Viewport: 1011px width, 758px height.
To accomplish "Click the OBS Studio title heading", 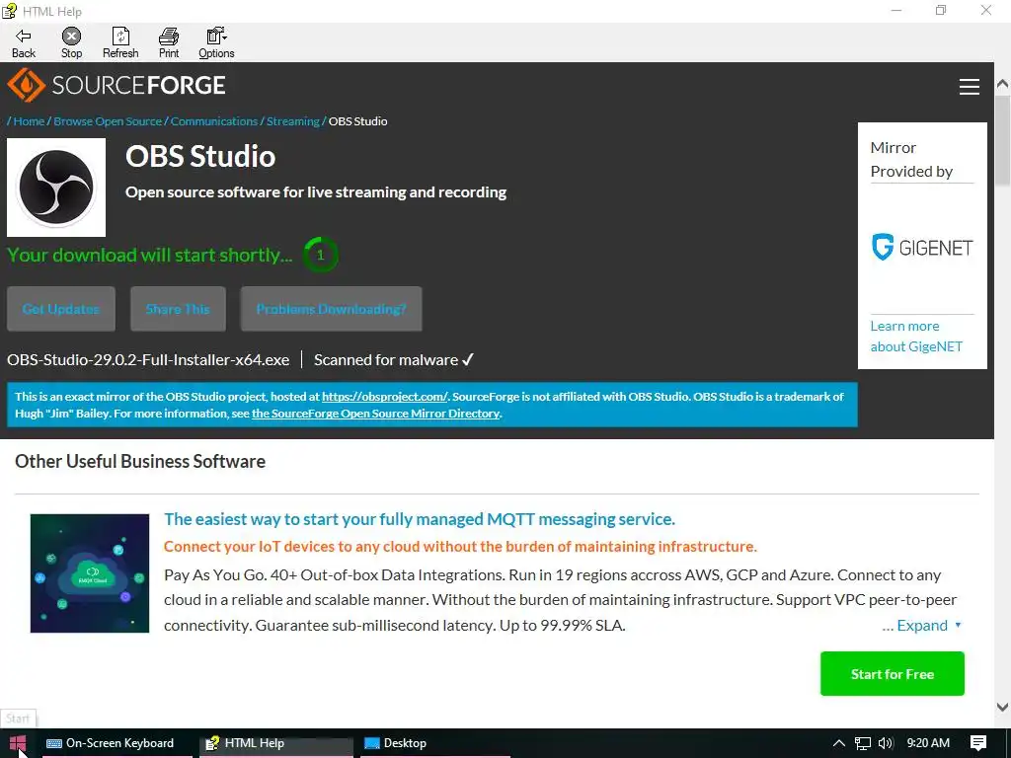I will coord(200,157).
